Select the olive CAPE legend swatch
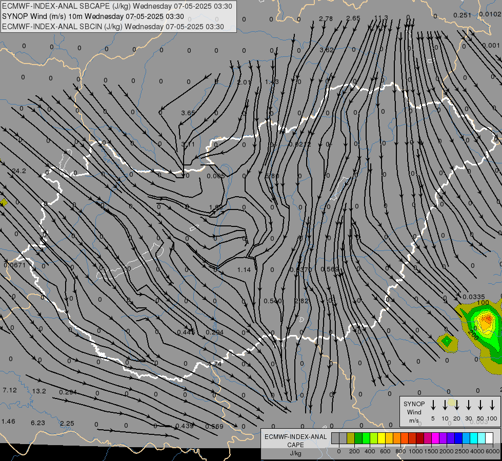Screen dimensions: 502x461 [351, 438]
